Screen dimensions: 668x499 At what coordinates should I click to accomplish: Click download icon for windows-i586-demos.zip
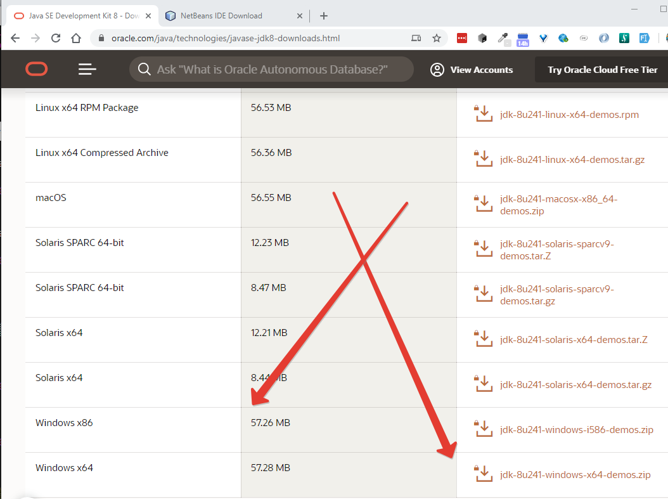point(484,428)
